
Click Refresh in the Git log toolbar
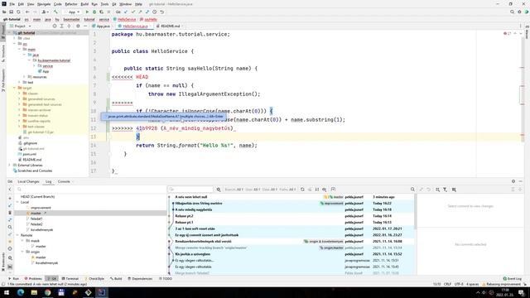tap(302, 190)
